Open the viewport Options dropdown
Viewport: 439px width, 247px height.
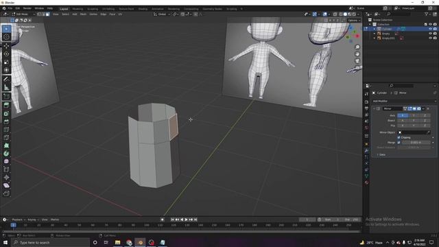[354, 20]
